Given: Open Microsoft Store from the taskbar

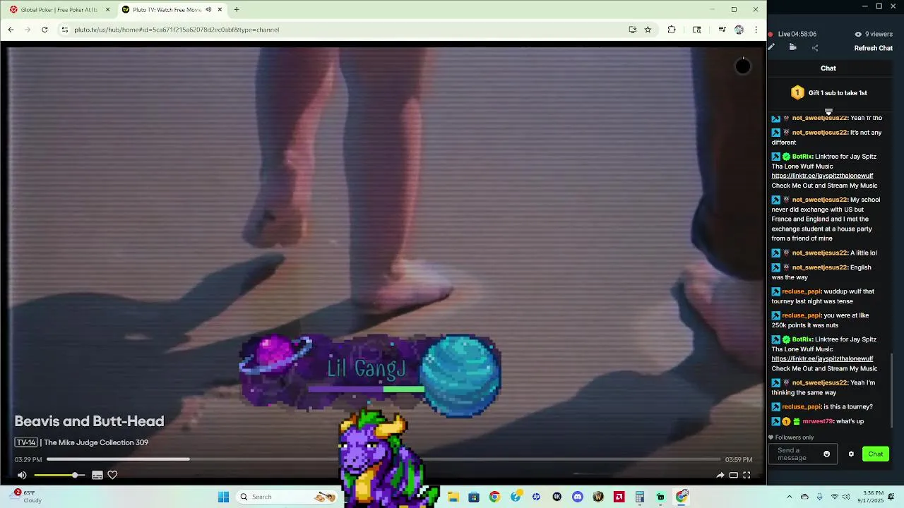Looking at the screenshot, I should pos(474,497).
